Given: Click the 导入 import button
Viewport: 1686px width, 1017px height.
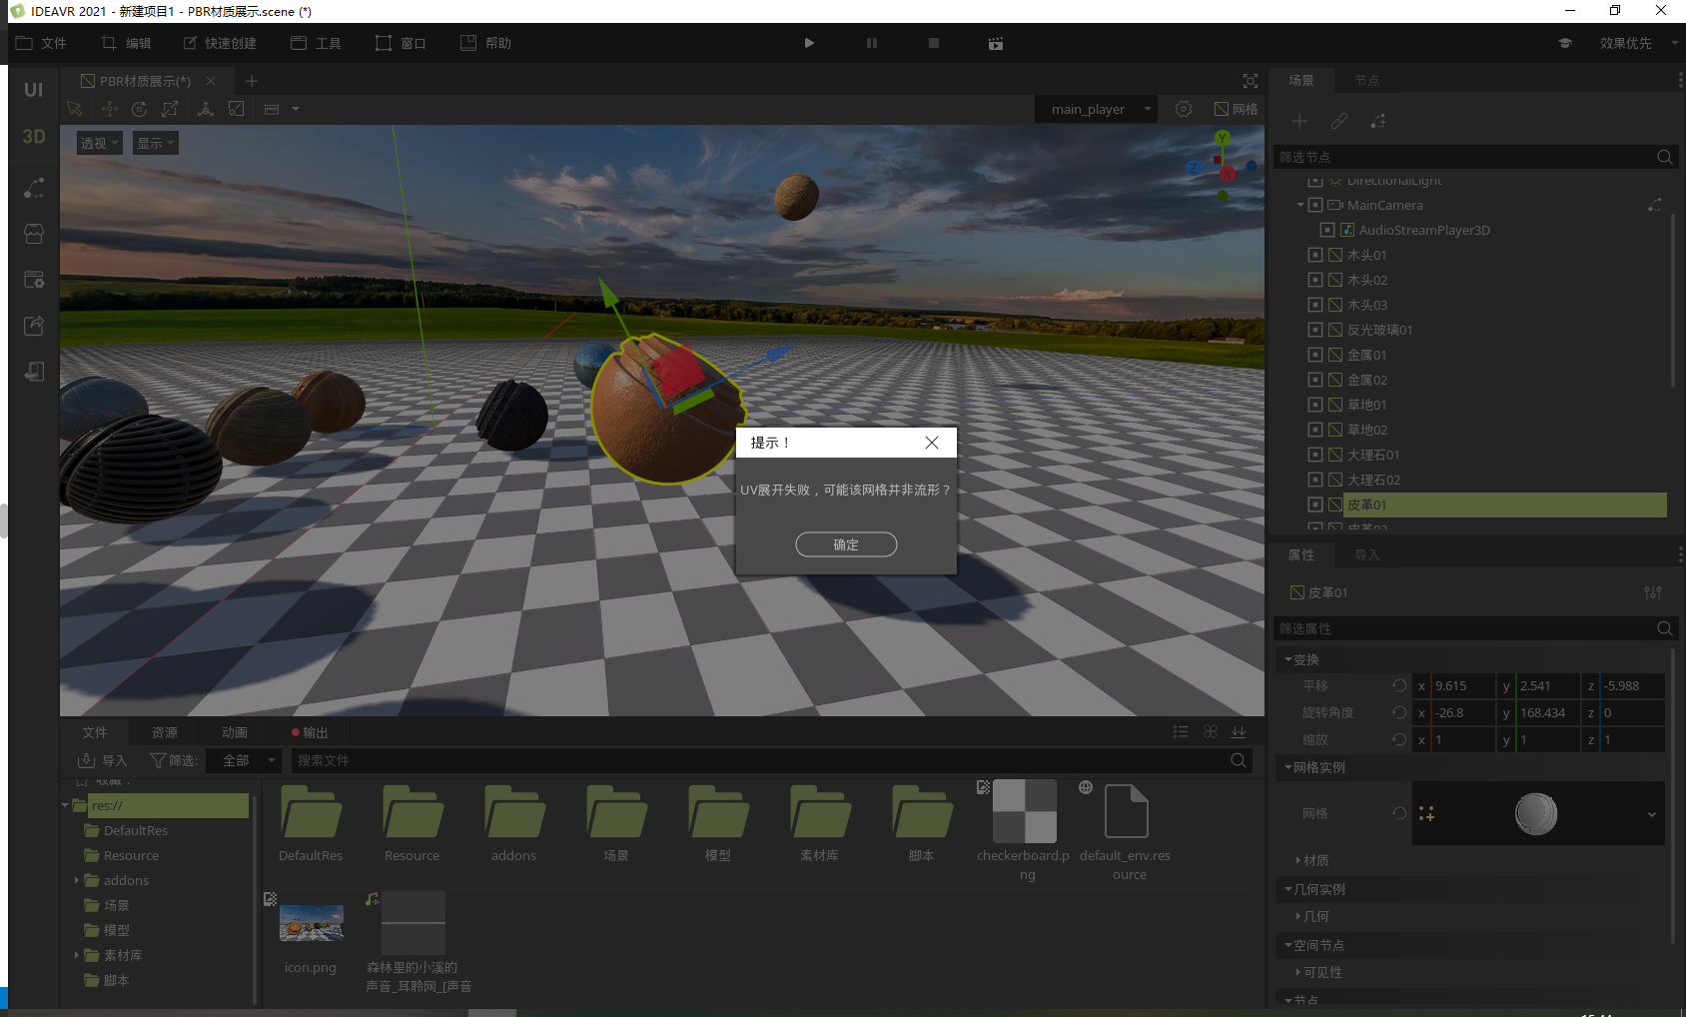Looking at the screenshot, I should (x=103, y=760).
